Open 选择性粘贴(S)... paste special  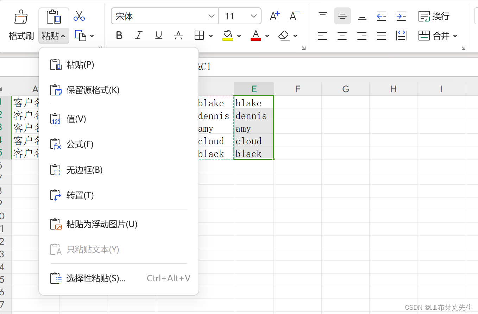(119, 278)
